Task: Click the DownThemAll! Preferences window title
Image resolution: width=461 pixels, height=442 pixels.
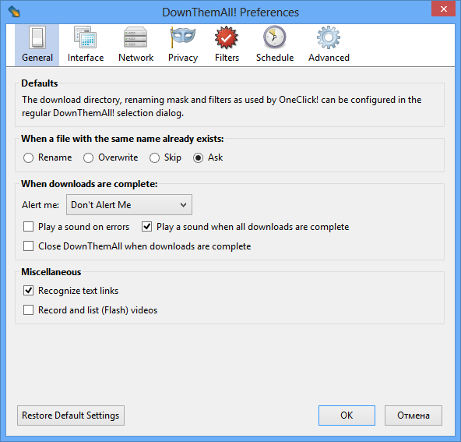Action: click(x=230, y=12)
